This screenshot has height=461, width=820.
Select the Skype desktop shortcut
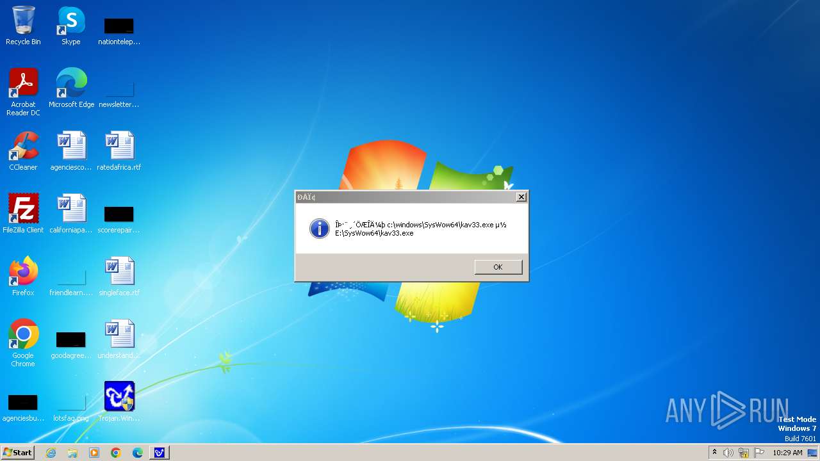tap(71, 26)
